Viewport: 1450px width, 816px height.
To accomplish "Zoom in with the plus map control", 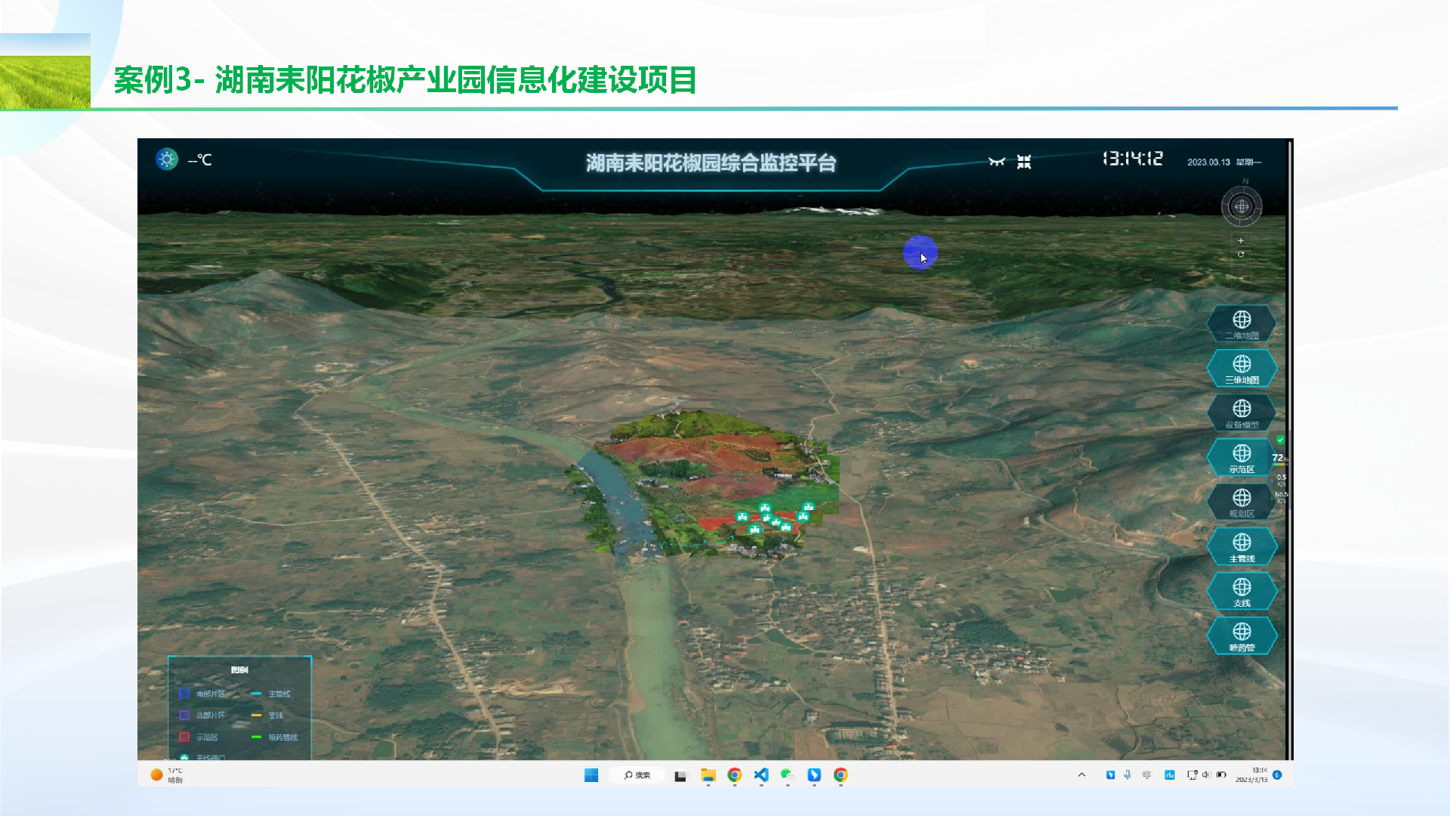I will [x=1241, y=240].
